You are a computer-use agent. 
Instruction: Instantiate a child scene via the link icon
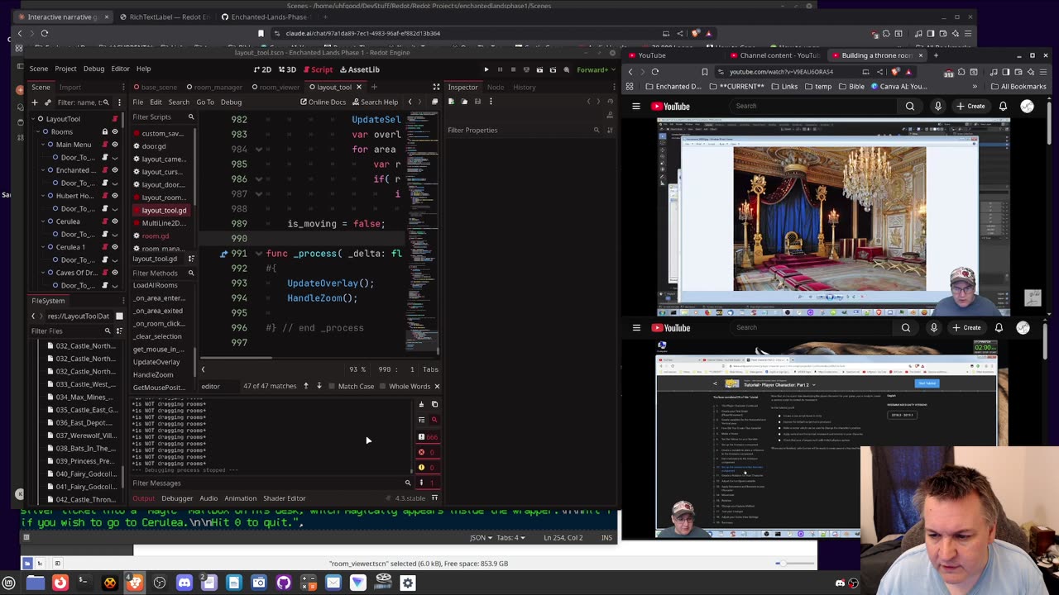click(49, 102)
